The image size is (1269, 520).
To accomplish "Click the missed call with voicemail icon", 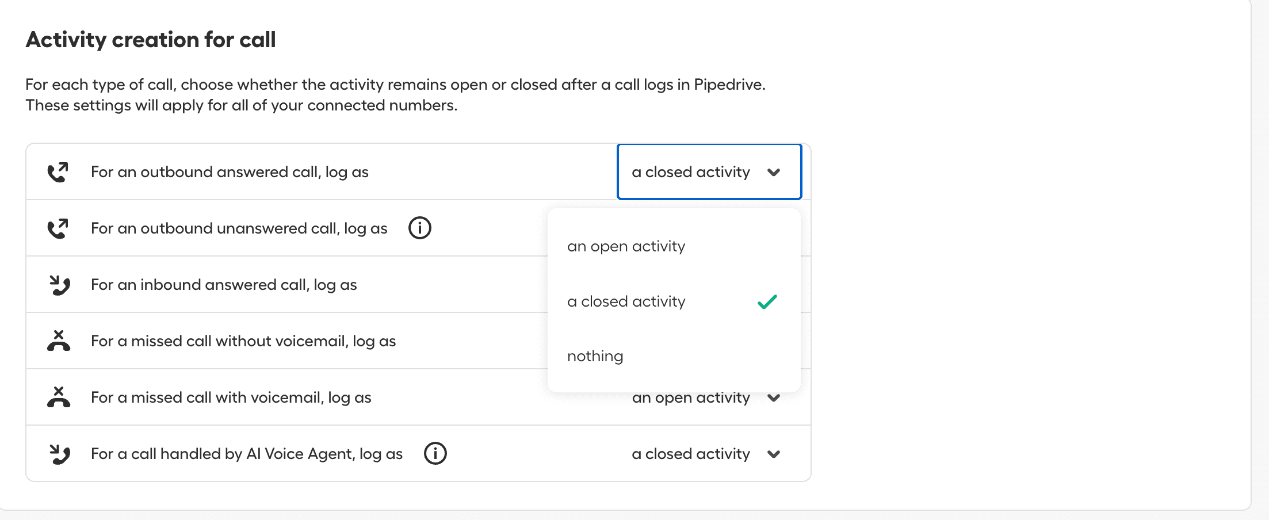I will tap(59, 397).
